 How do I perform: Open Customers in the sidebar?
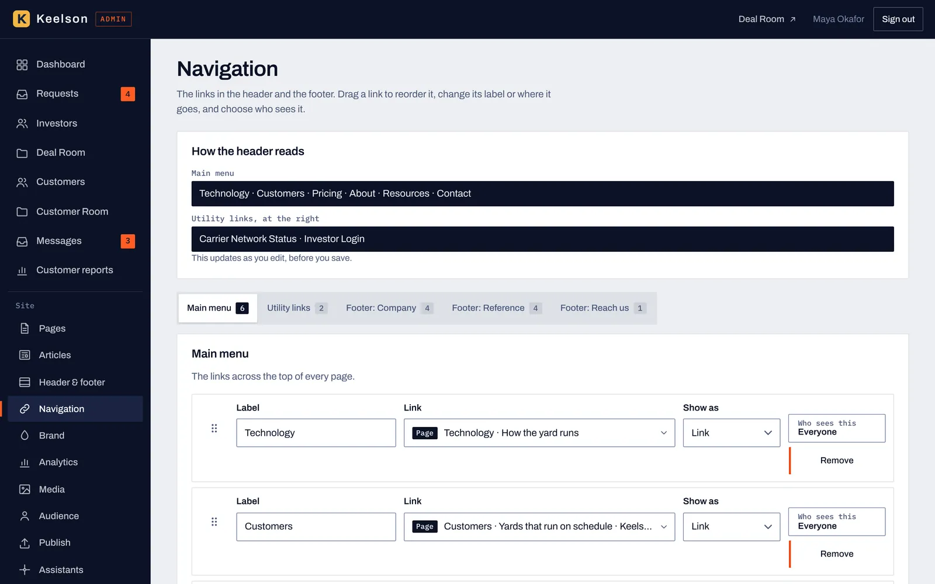pyautogui.click(x=75, y=182)
